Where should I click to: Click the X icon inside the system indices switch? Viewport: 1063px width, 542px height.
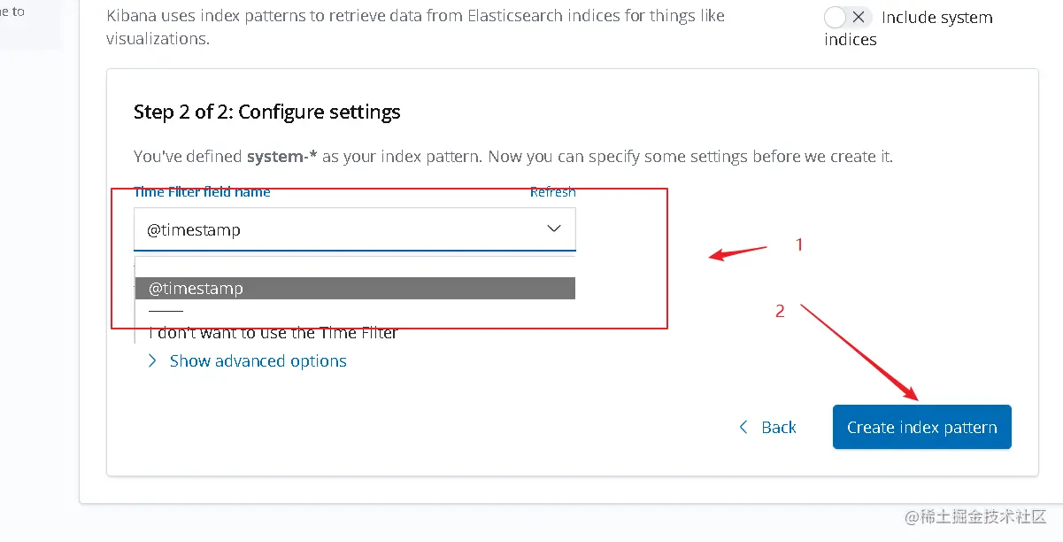857,18
